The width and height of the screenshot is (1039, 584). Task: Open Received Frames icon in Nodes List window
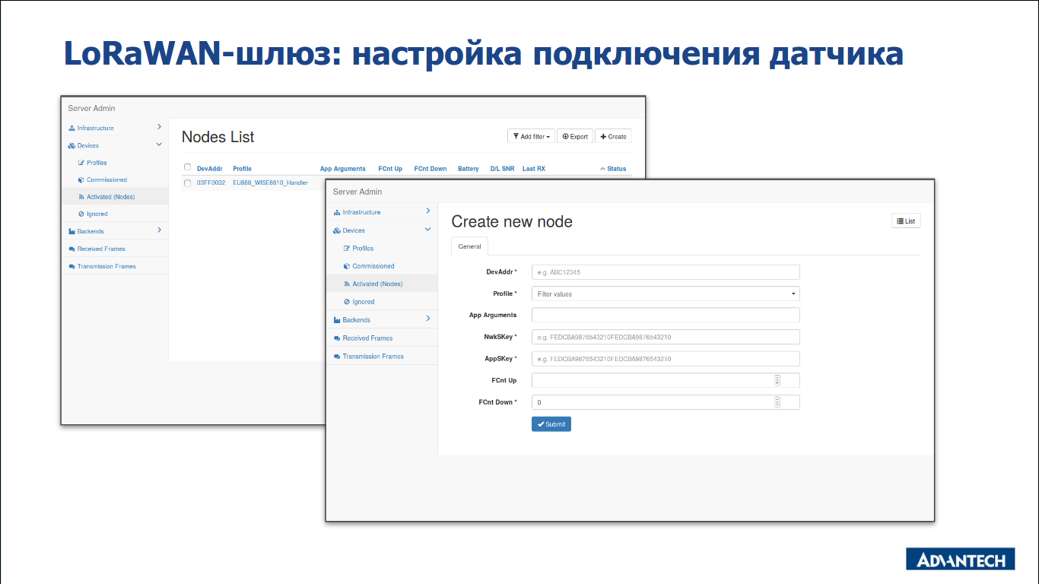coord(72,249)
